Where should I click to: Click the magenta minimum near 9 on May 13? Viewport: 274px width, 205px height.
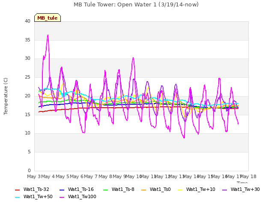click(x=184, y=138)
